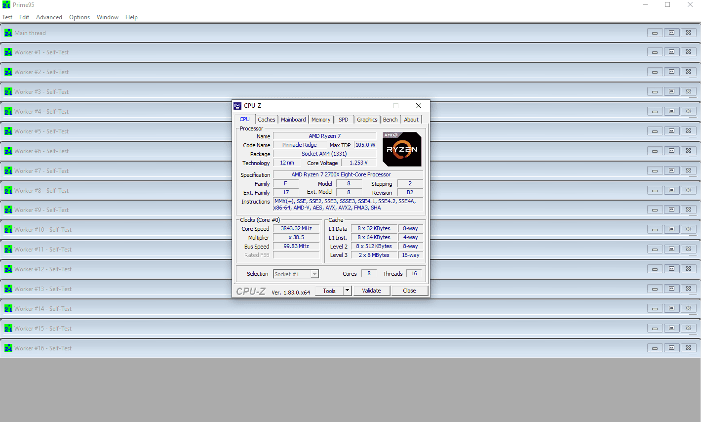Click the Multiplier value x 38.5

pos(296,237)
